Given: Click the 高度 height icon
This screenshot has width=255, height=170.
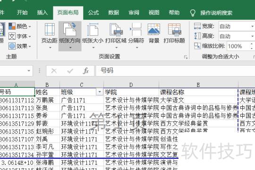Looking at the screenshot, I should coord(197,36).
